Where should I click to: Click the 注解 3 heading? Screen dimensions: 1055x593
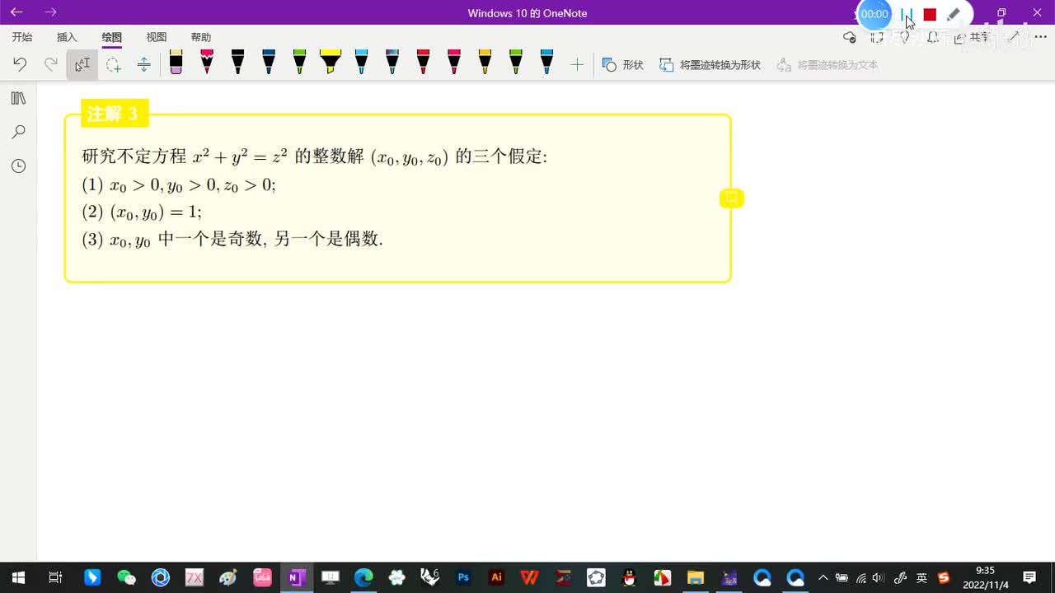[114, 114]
